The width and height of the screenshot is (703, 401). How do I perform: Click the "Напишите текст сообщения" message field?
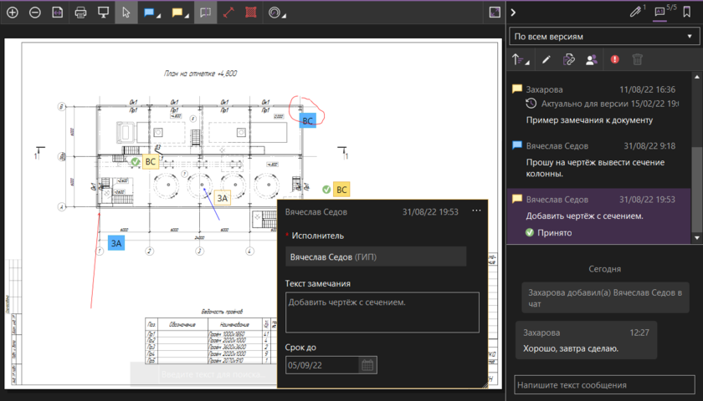(604, 385)
